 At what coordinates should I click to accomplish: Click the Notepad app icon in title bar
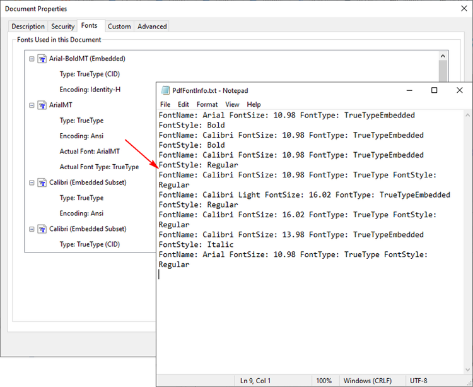pyautogui.click(x=165, y=90)
